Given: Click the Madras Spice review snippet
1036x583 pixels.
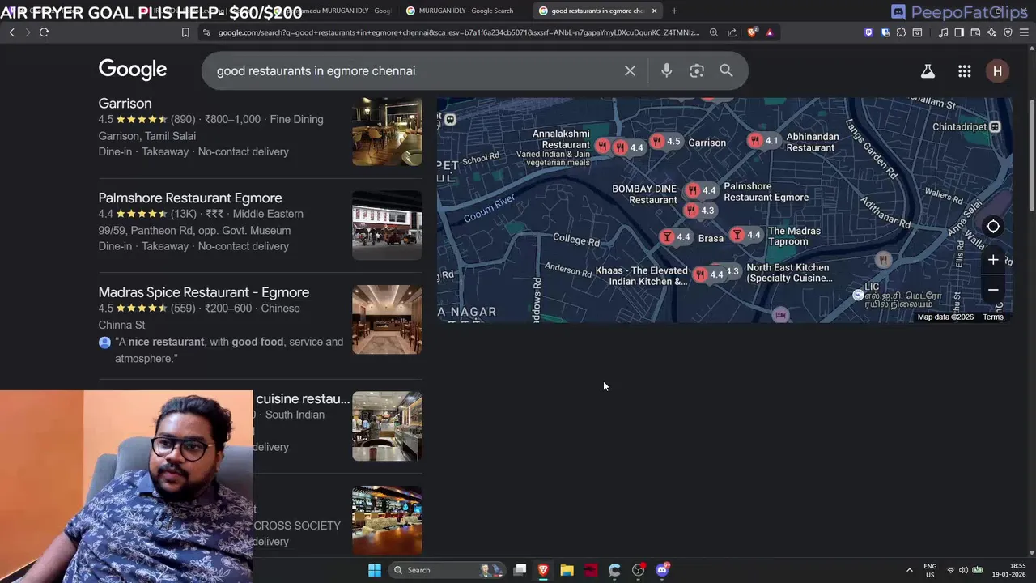Looking at the screenshot, I should (x=229, y=350).
